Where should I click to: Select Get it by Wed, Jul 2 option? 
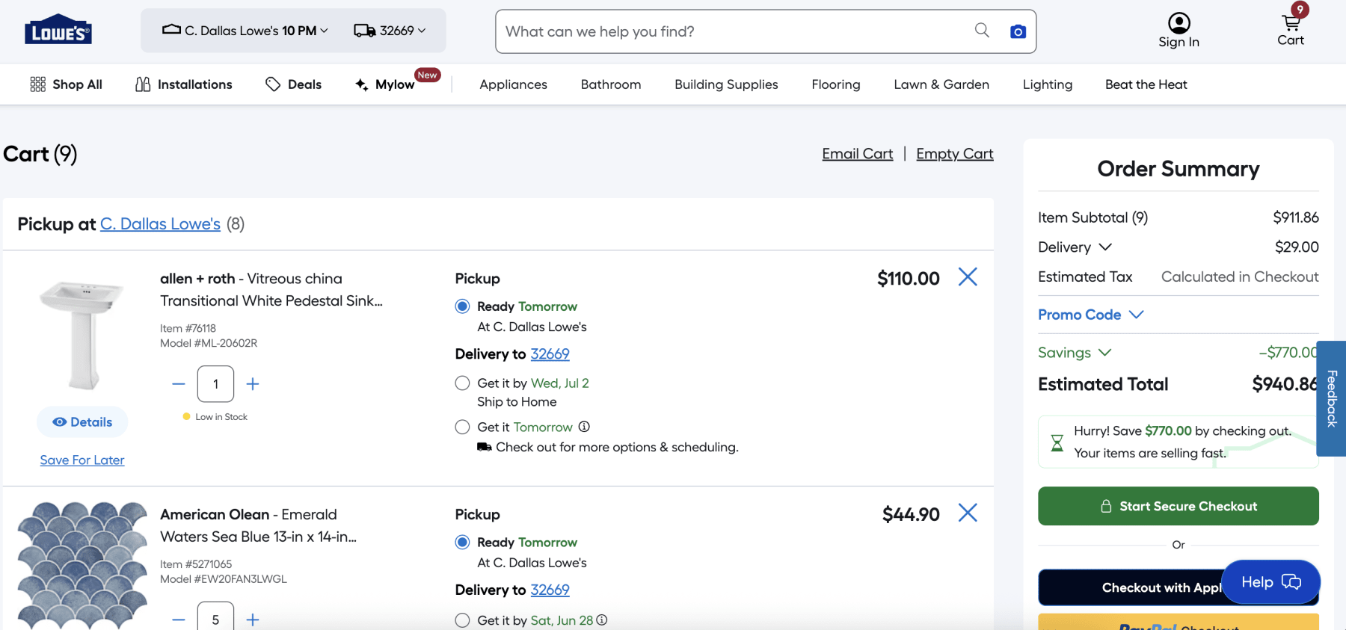click(x=463, y=383)
